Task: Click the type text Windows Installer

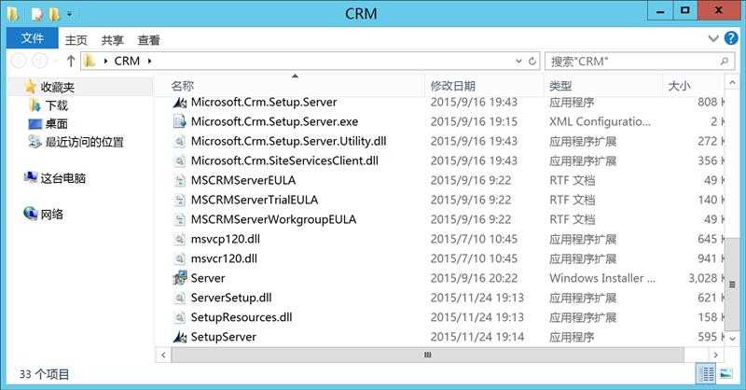Action: [601, 278]
